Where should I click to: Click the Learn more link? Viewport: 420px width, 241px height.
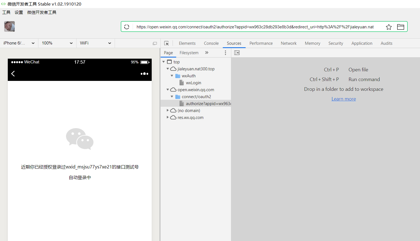(x=344, y=99)
